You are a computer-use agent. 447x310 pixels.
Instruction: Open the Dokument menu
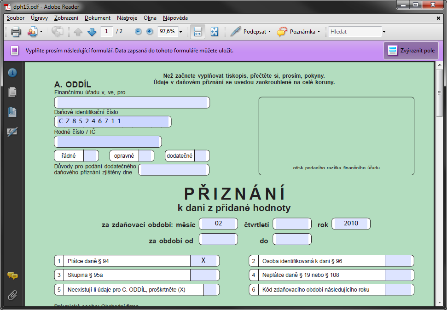coord(98,18)
